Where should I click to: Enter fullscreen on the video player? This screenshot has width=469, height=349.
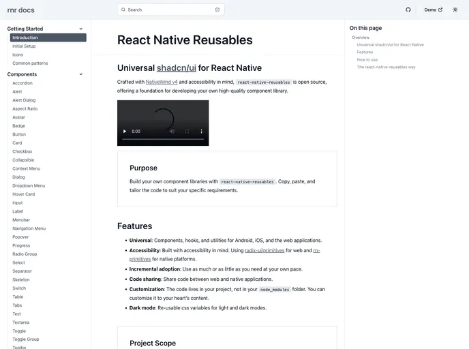click(x=186, y=131)
